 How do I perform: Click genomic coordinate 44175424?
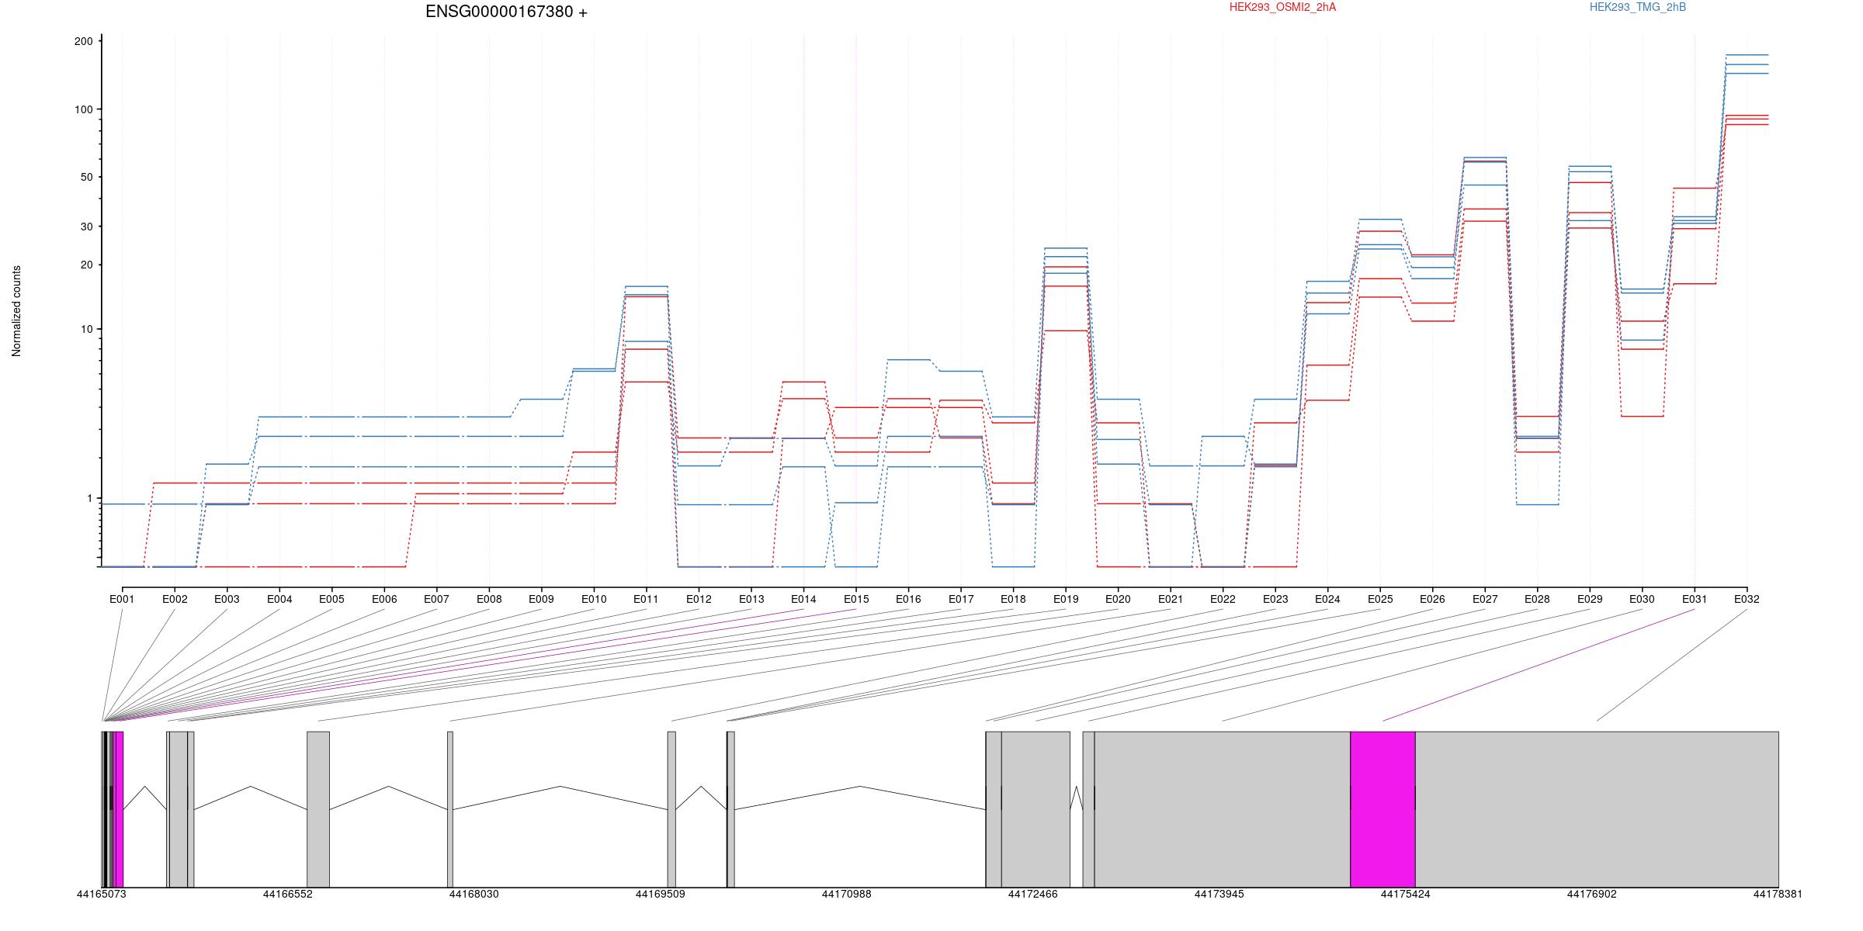pos(1405,894)
